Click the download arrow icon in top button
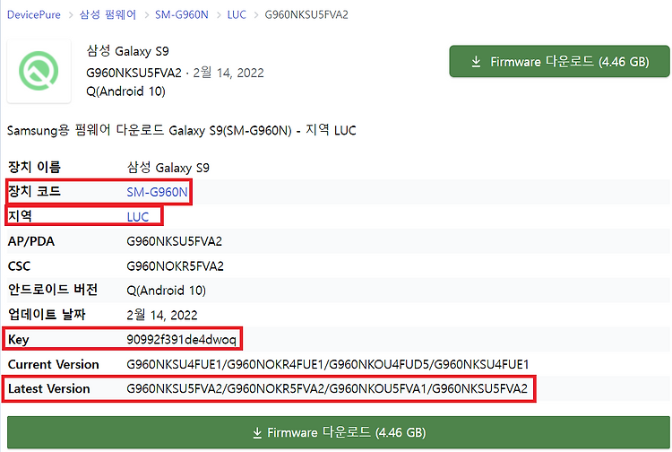 coord(476,62)
